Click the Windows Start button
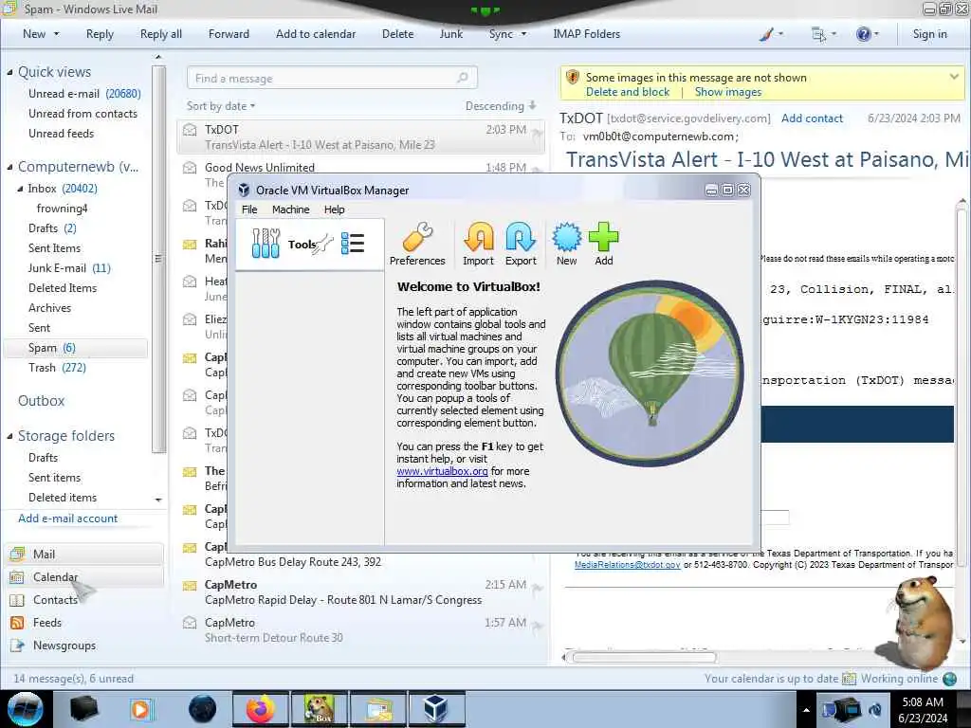Viewport: 971px width, 728px height. tap(26, 709)
